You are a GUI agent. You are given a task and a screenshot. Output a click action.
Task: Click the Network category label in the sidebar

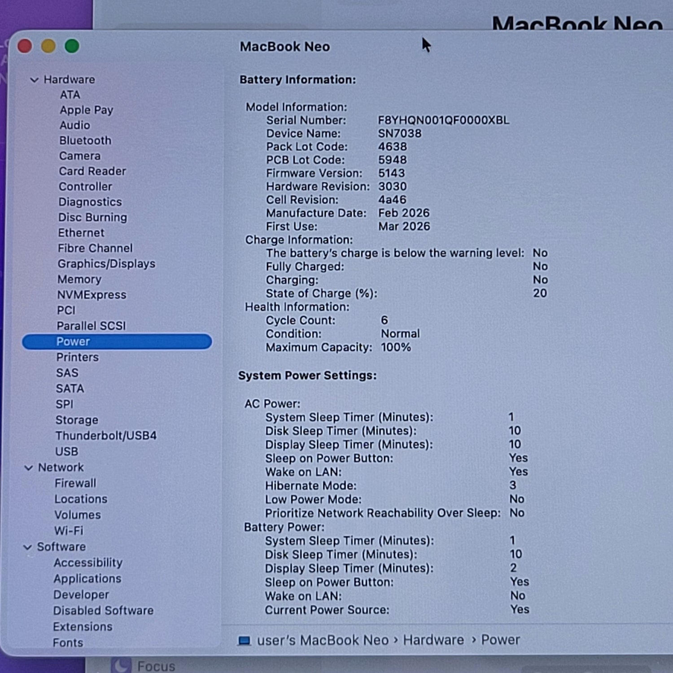(x=61, y=468)
